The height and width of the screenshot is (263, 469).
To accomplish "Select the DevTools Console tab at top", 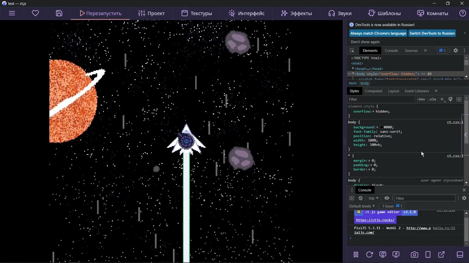I will coord(391,50).
